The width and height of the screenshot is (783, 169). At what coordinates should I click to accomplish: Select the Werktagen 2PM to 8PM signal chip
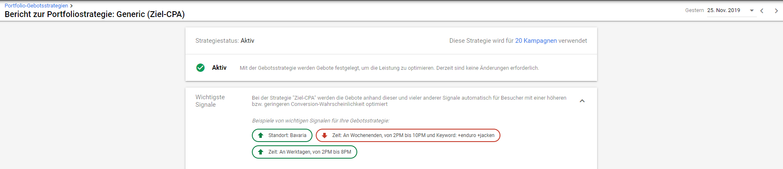point(304,152)
